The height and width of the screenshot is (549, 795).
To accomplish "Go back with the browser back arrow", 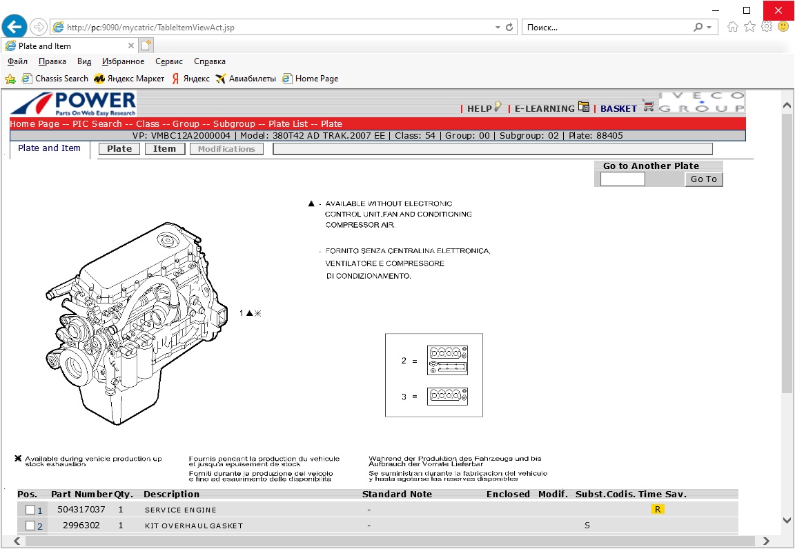I will point(14,26).
